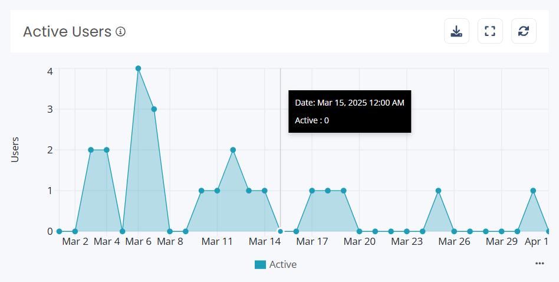Click the Mar 25 peak at 1 user
The image size is (559, 282).
(438, 191)
